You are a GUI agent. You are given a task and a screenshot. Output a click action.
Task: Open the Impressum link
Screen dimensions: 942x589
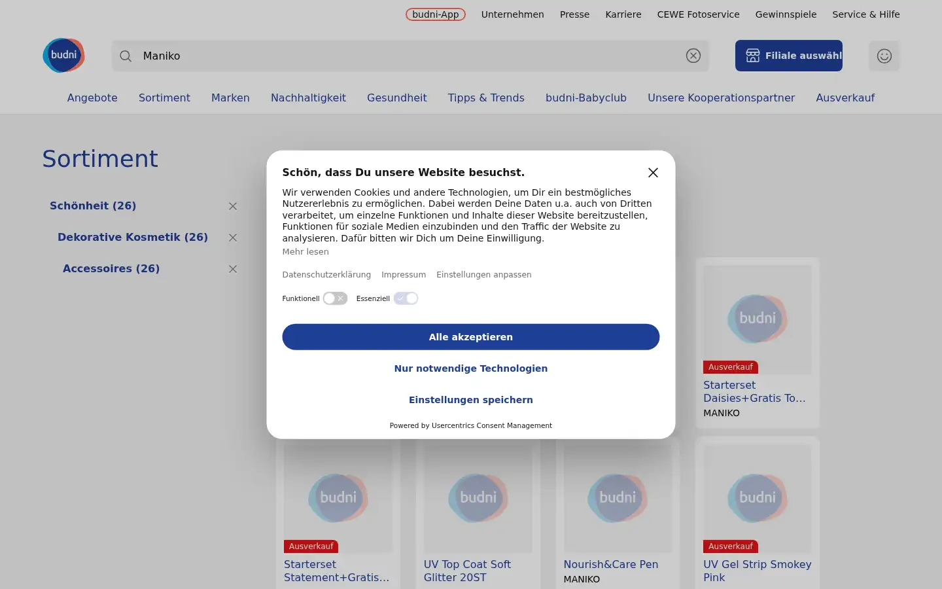(404, 275)
